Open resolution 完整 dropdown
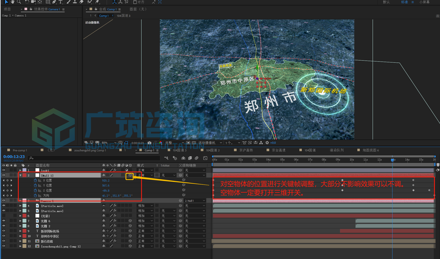 click(x=174, y=143)
